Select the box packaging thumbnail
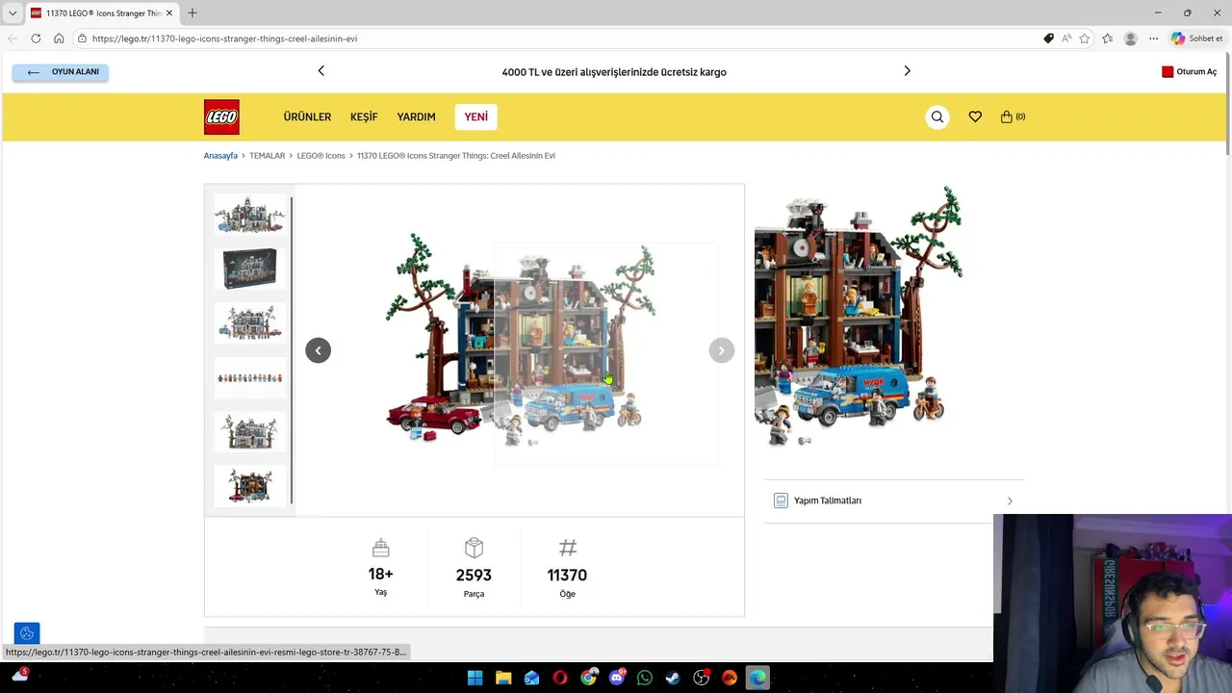The height and width of the screenshot is (693, 1232). click(x=249, y=269)
